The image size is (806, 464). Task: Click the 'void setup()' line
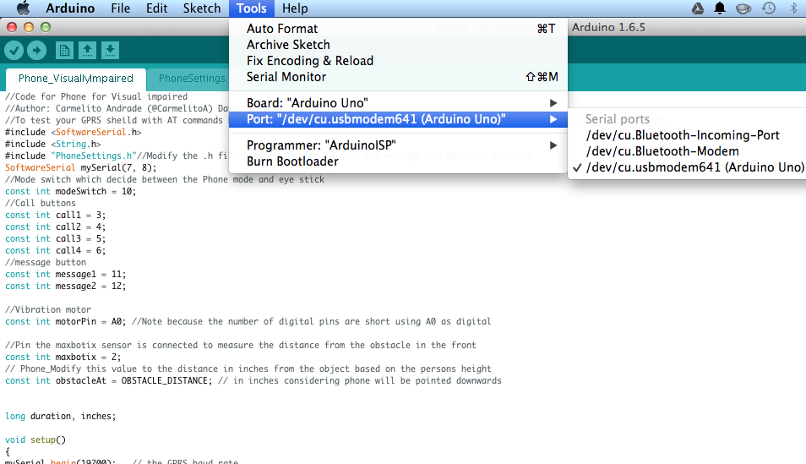[35, 439]
